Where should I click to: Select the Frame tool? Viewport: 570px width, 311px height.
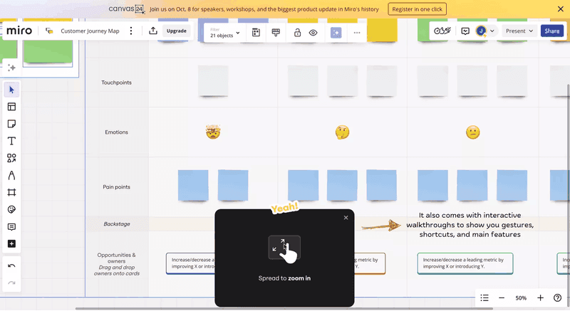pyautogui.click(x=11, y=193)
